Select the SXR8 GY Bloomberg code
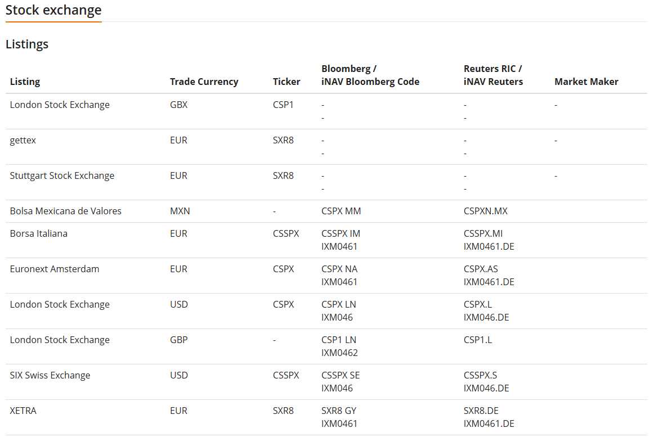Viewport: 654px width, 437px height. click(x=339, y=411)
